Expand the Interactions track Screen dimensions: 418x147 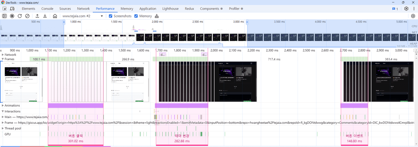(x=3, y=111)
